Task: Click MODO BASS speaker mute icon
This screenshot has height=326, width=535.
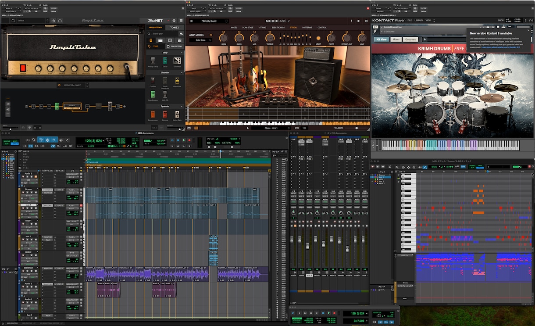Action: click(359, 21)
